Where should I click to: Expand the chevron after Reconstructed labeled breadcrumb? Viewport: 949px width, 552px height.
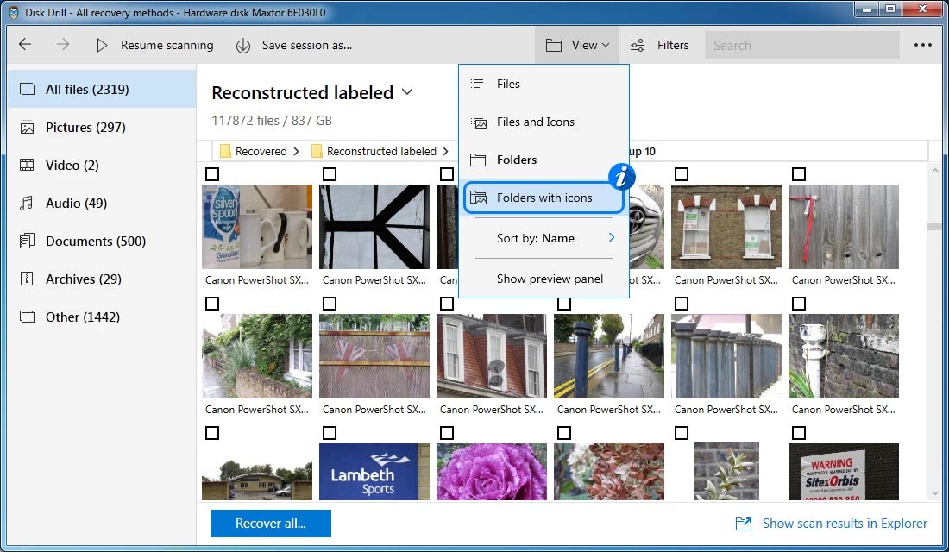[x=445, y=151]
